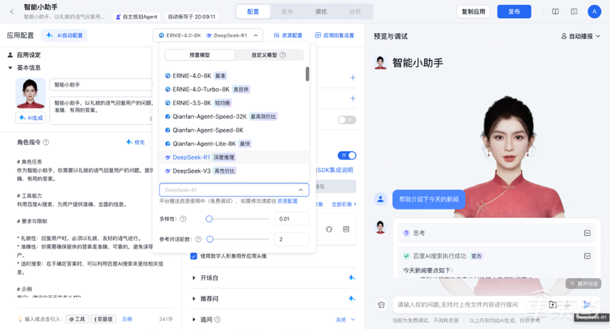Viewport: 610px width, 329px height.
Task: Click the file upload folder icon in chat
Action: click(x=553, y=305)
